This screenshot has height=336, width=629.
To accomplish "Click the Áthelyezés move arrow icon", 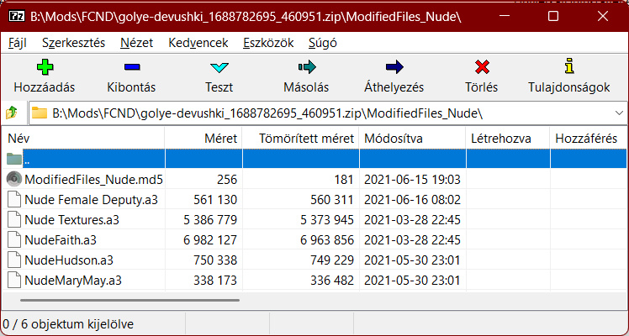I will pyautogui.click(x=394, y=67).
